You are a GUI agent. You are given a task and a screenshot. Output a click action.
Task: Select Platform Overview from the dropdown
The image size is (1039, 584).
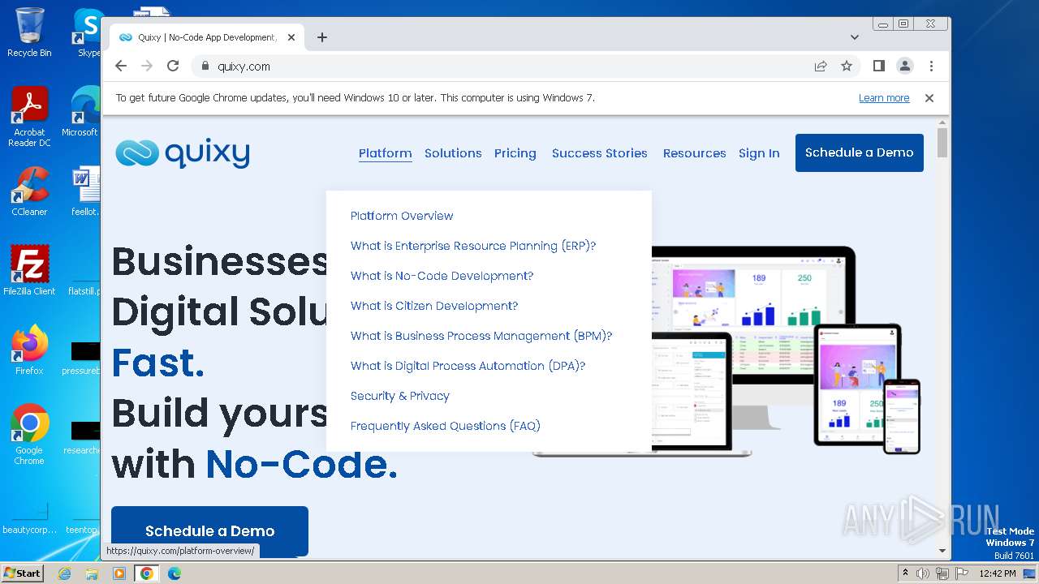pyautogui.click(x=402, y=216)
